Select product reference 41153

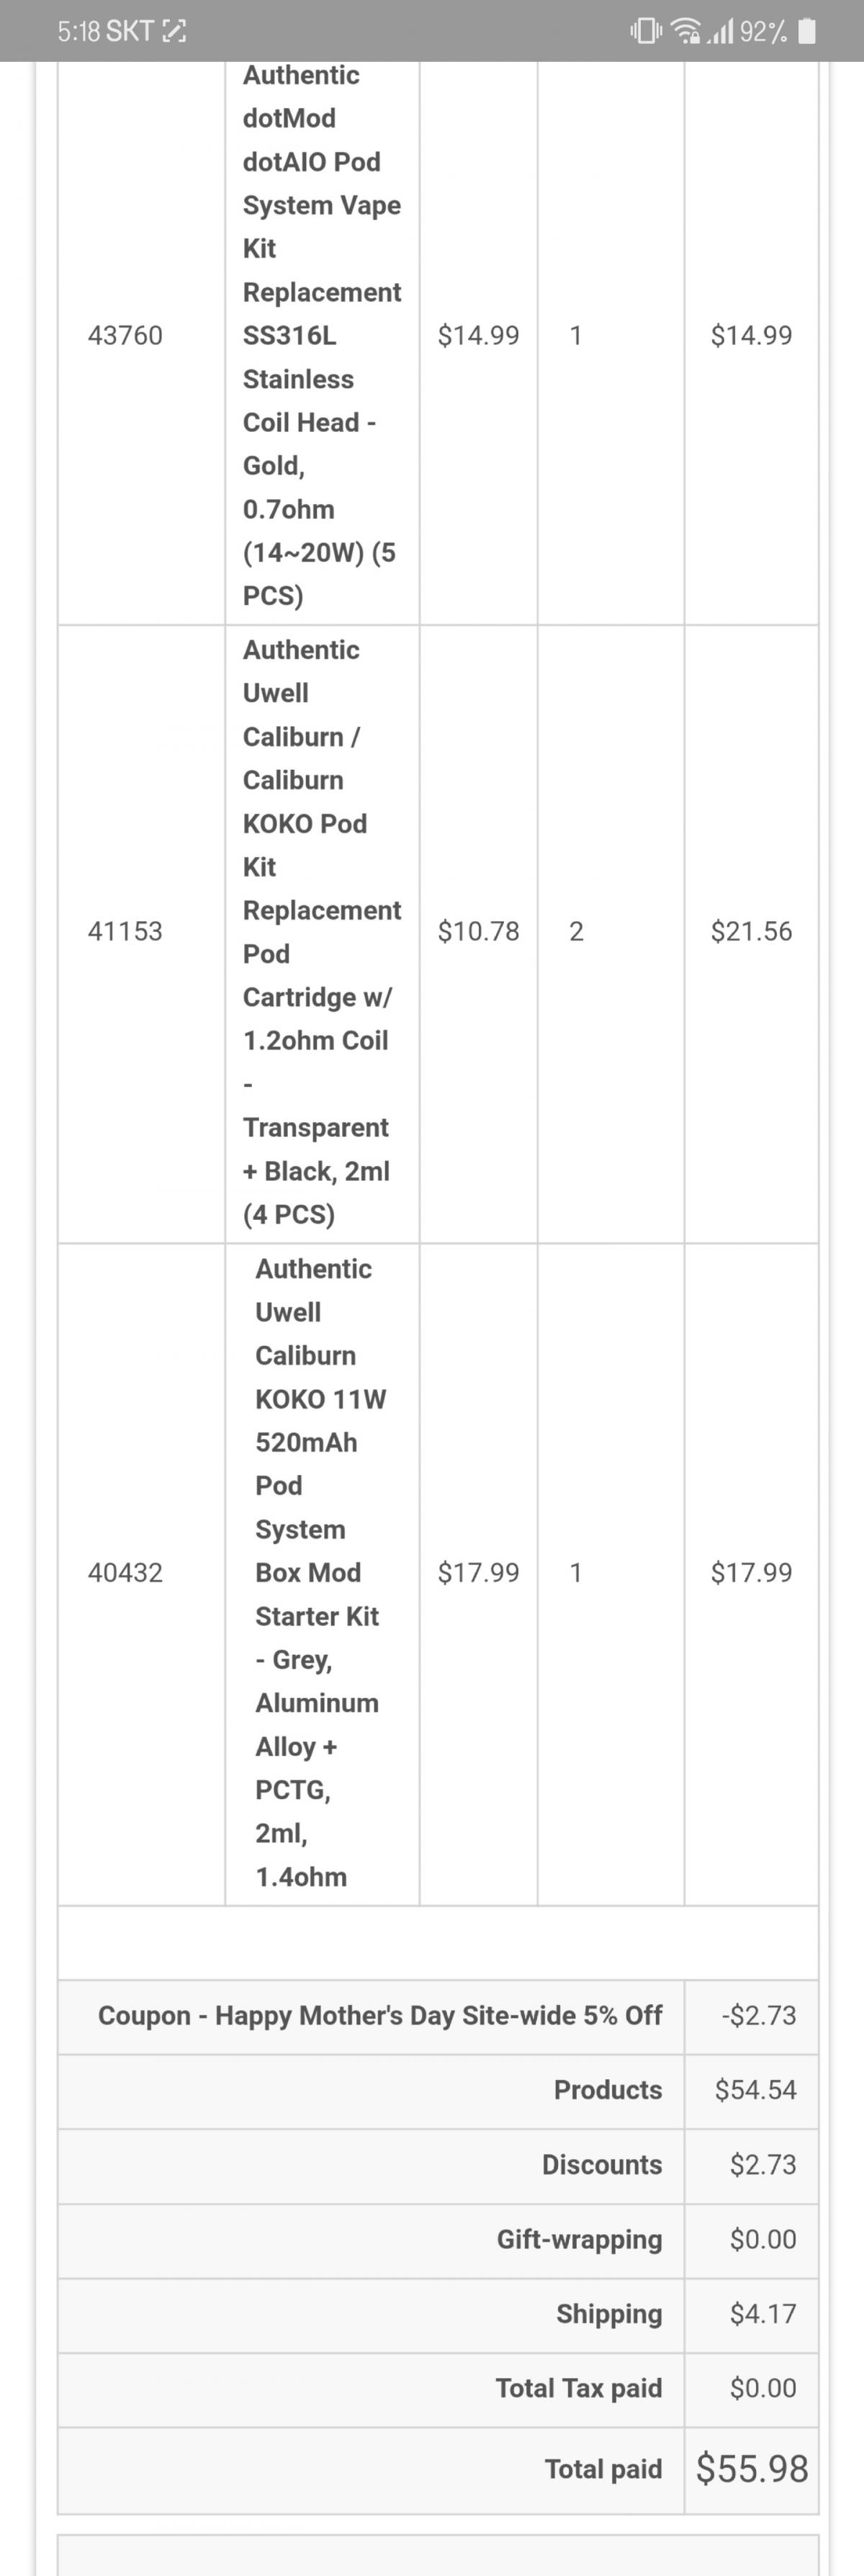tap(125, 931)
